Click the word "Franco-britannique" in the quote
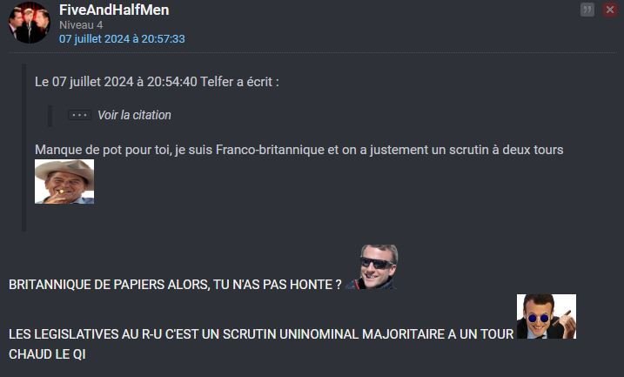624x377 pixels. coord(270,150)
